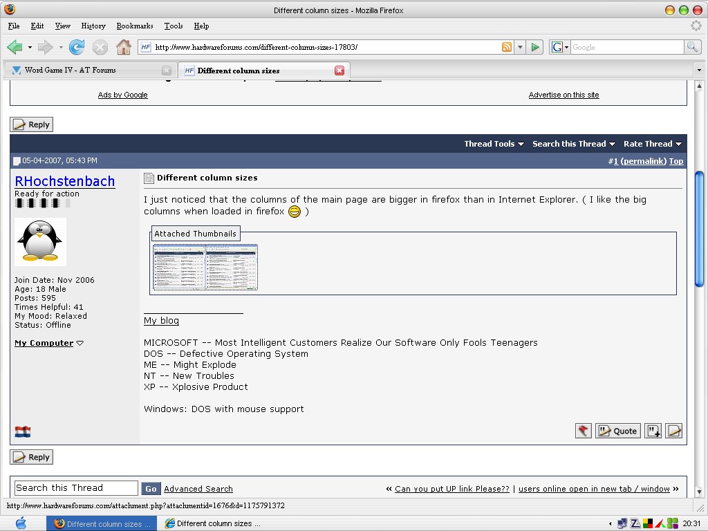Switch to Word Game IV - AT Forums tab

pos(91,70)
